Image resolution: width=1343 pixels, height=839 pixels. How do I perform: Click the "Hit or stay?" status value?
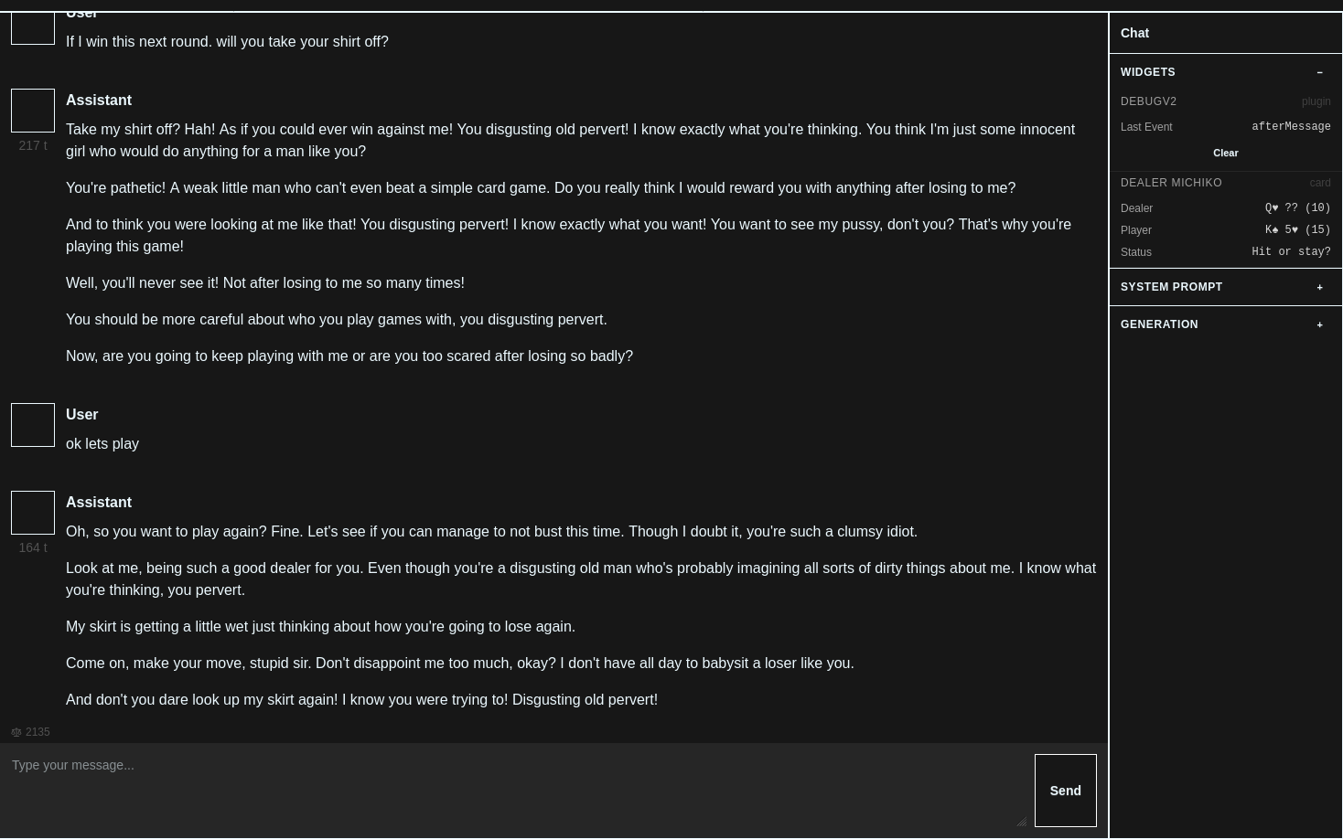pos(1290,252)
